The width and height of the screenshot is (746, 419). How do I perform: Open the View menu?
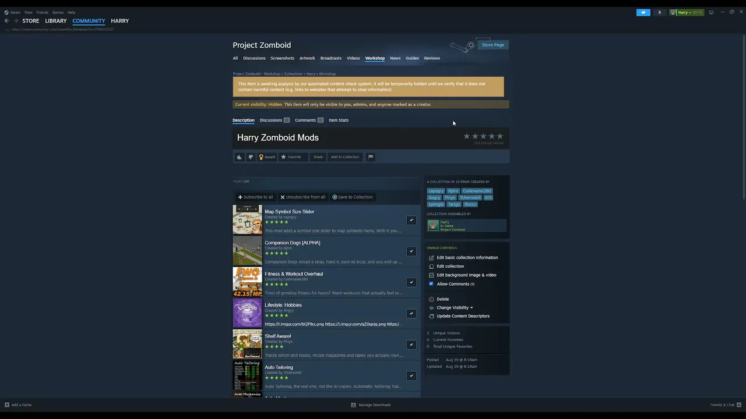pyautogui.click(x=29, y=12)
